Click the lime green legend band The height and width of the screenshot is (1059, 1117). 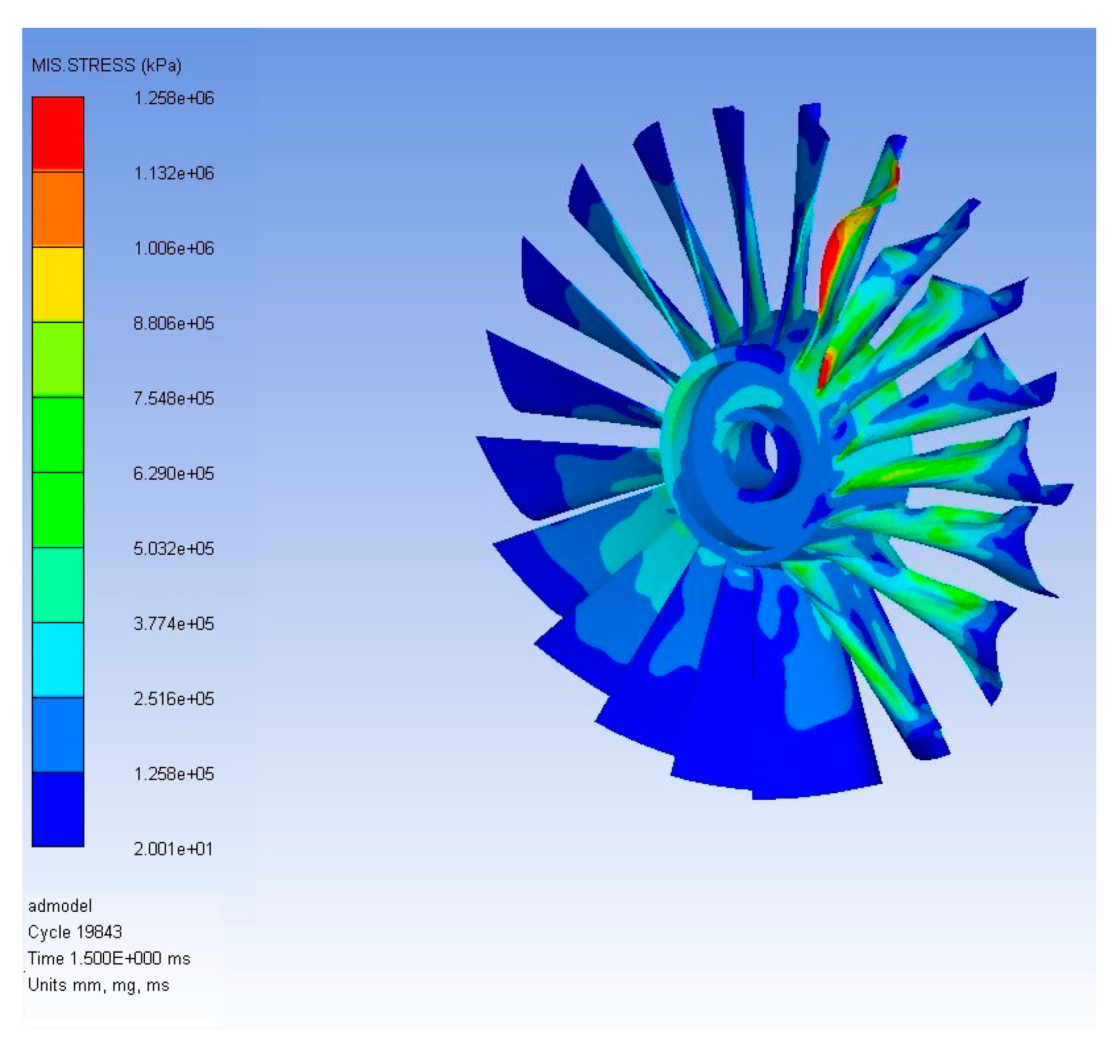tap(58, 359)
